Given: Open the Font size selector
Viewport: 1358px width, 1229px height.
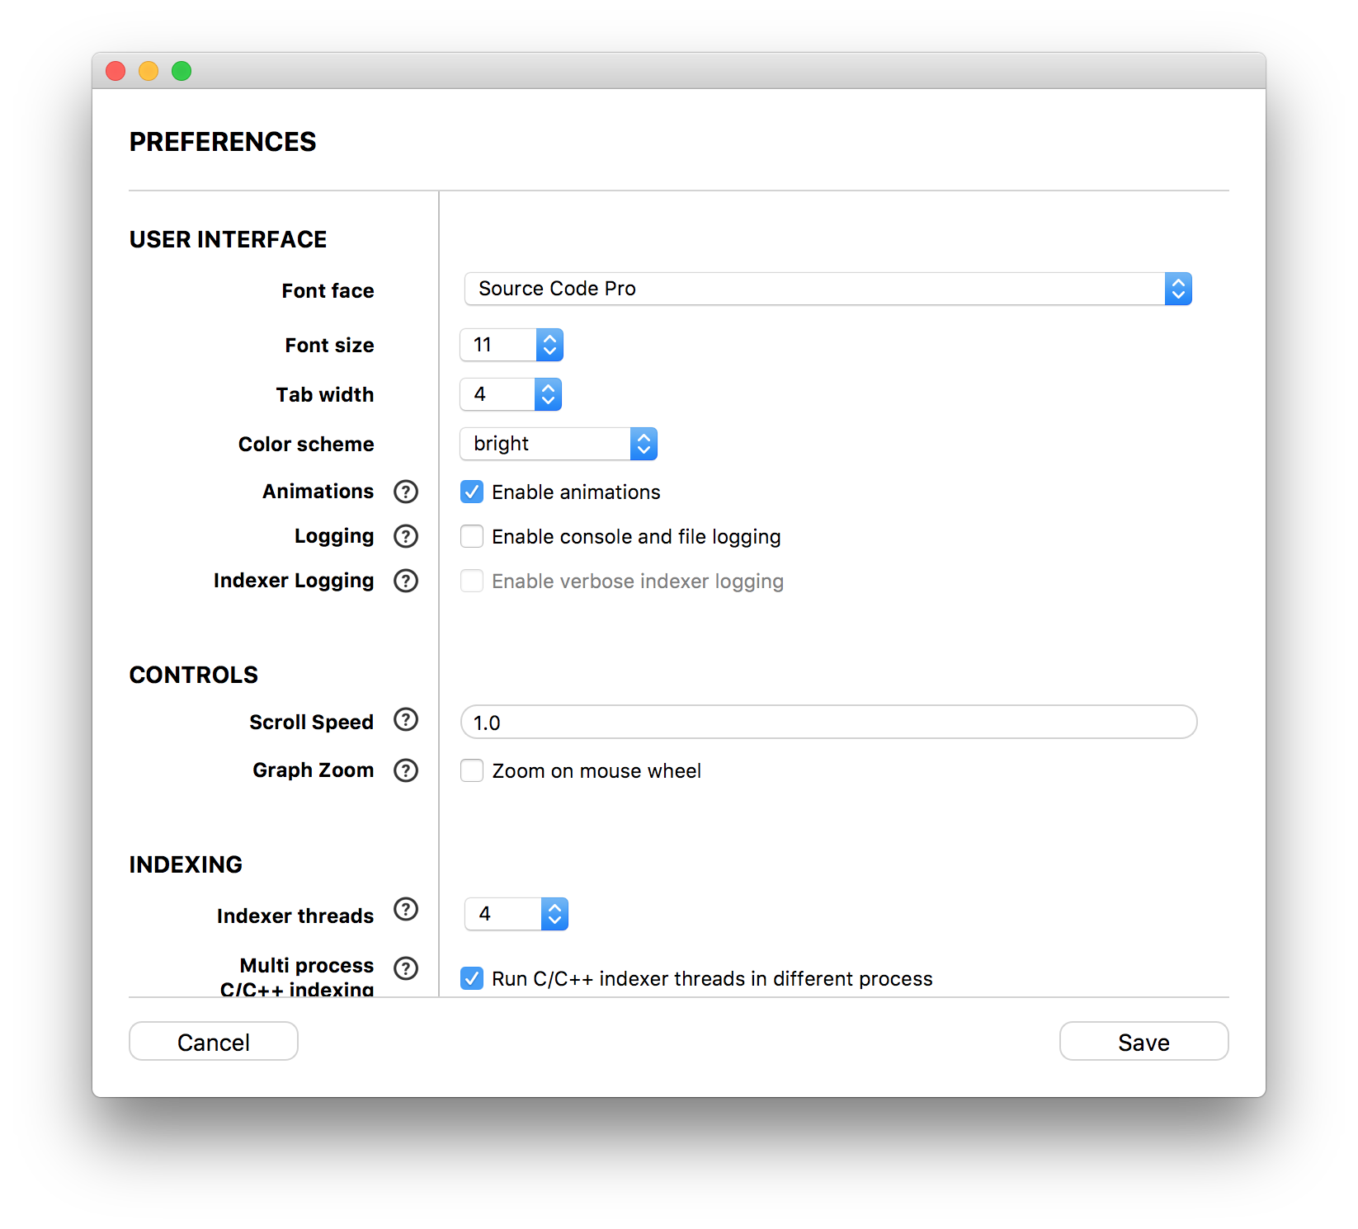Looking at the screenshot, I should (x=512, y=345).
